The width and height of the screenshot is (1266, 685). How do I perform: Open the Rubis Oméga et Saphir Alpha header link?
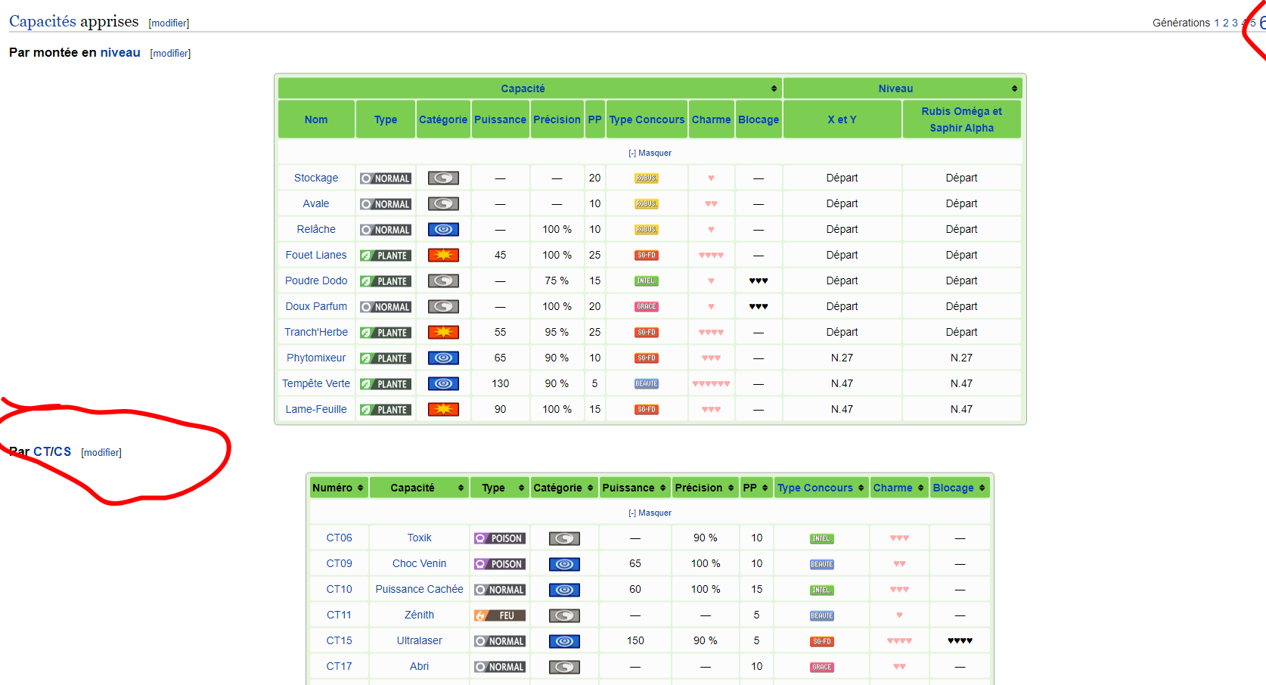(x=961, y=119)
